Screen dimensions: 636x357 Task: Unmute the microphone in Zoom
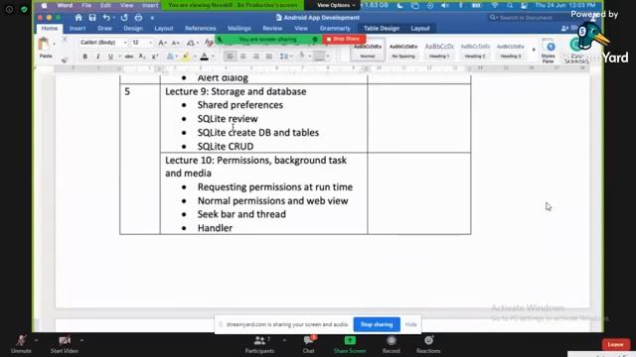[21, 345]
